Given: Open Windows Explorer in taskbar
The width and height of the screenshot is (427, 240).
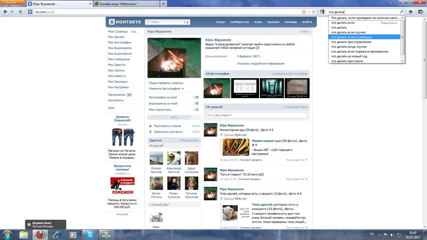Looking at the screenshot, I should [x=24, y=234].
